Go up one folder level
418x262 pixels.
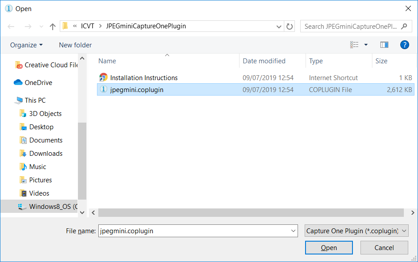tap(53, 27)
